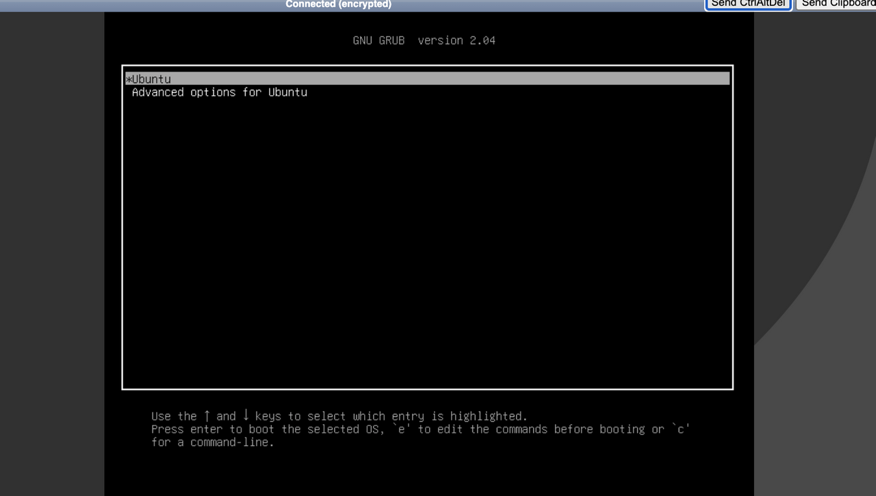This screenshot has width=876, height=496.
Task: Click the Send CtrlAltDel button
Action: pyautogui.click(x=748, y=3)
